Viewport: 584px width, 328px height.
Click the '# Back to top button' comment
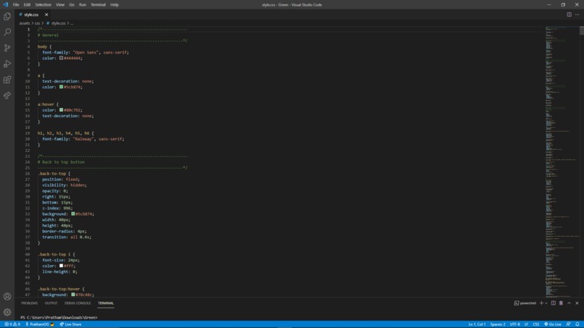coord(61,162)
